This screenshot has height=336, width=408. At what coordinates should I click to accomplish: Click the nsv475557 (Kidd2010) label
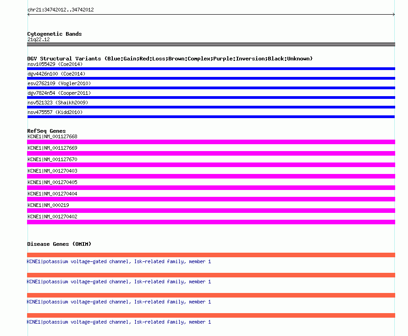pyautogui.click(x=55, y=112)
